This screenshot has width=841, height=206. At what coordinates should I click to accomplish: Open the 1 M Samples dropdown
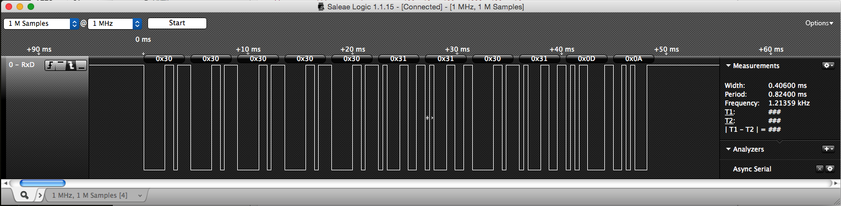[42, 24]
